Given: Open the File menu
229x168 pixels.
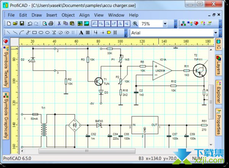Looking at the screenshot, I should pyautogui.click(x=11, y=15).
